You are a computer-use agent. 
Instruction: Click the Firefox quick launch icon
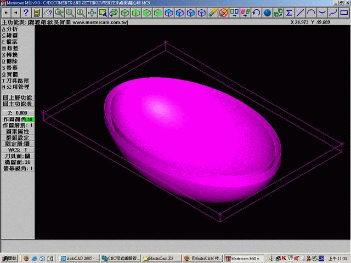coord(26,258)
